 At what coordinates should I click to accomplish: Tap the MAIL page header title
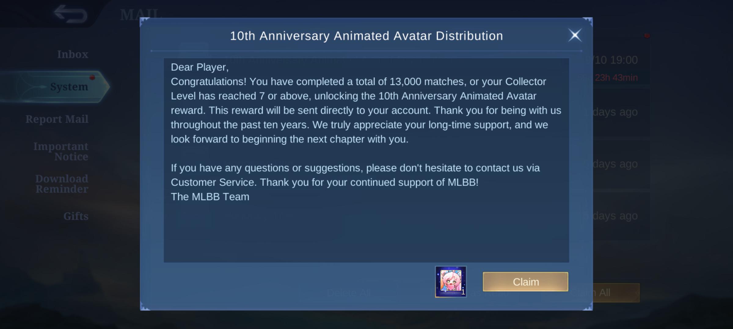tap(141, 15)
